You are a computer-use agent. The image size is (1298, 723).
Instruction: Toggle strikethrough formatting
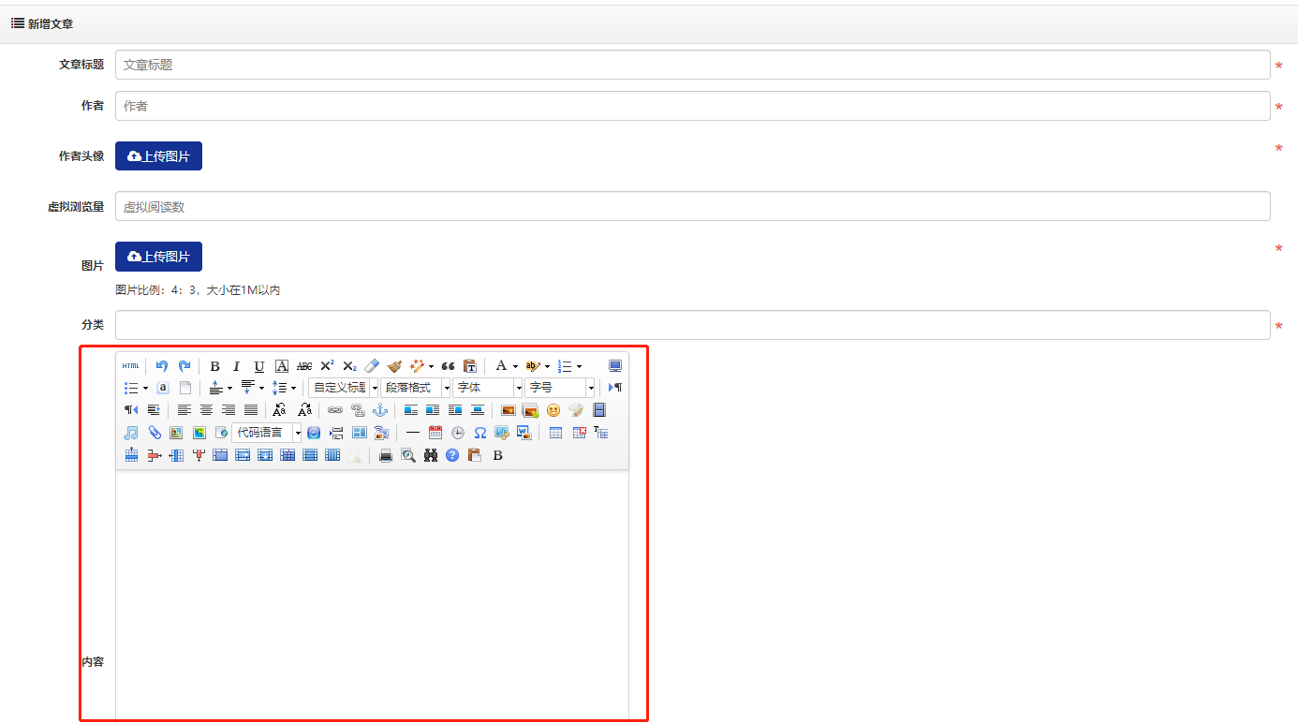(x=304, y=365)
